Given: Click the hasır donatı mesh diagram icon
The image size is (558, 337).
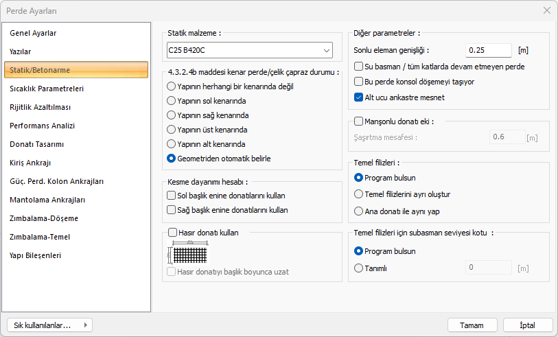Looking at the screenshot, I should tap(188, 254).
